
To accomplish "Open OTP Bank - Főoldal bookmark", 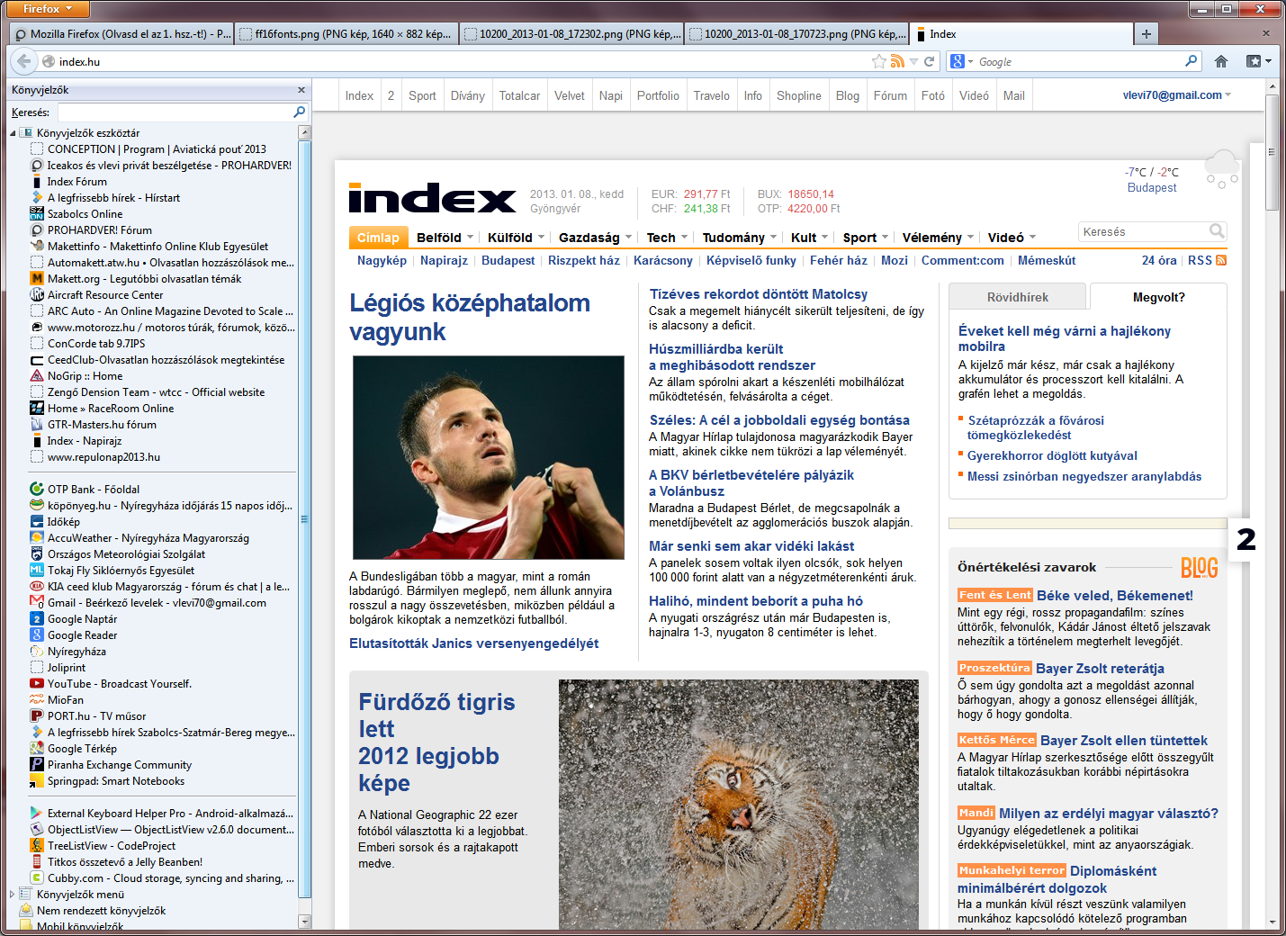I will pyautogui.click(x=85, y=490).
